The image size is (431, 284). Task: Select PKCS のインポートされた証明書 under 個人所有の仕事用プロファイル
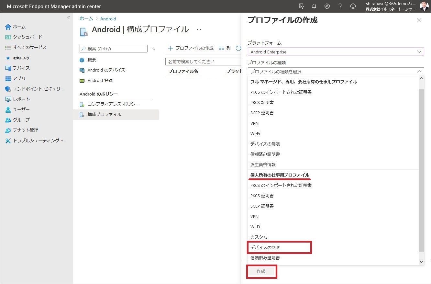(333, 185)
